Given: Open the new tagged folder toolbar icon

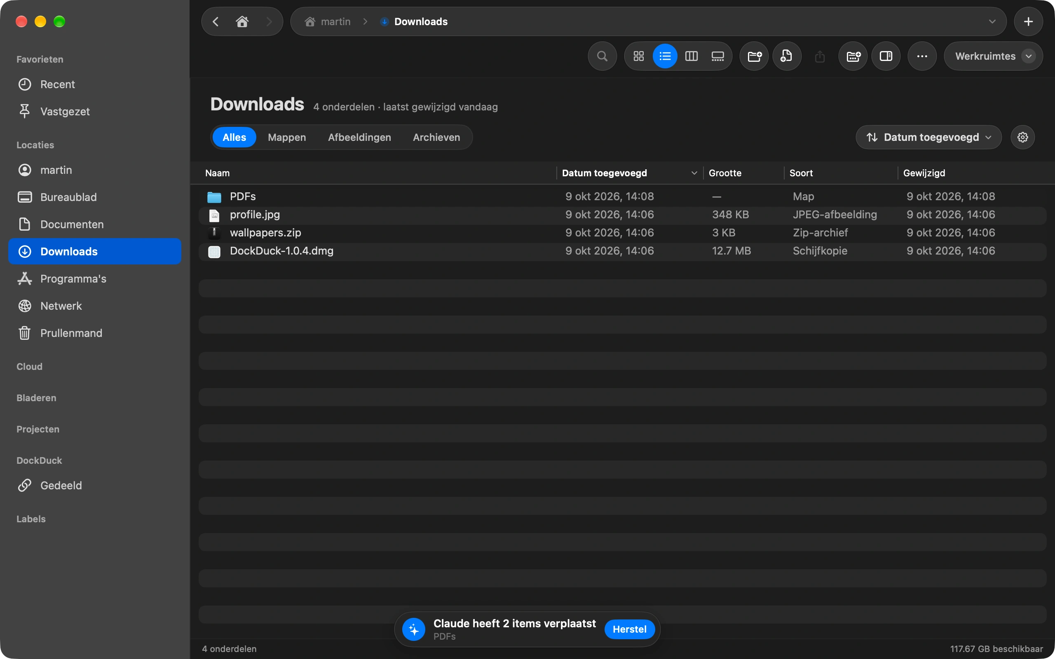Looking at the screenshot, I should pos(853,56).
